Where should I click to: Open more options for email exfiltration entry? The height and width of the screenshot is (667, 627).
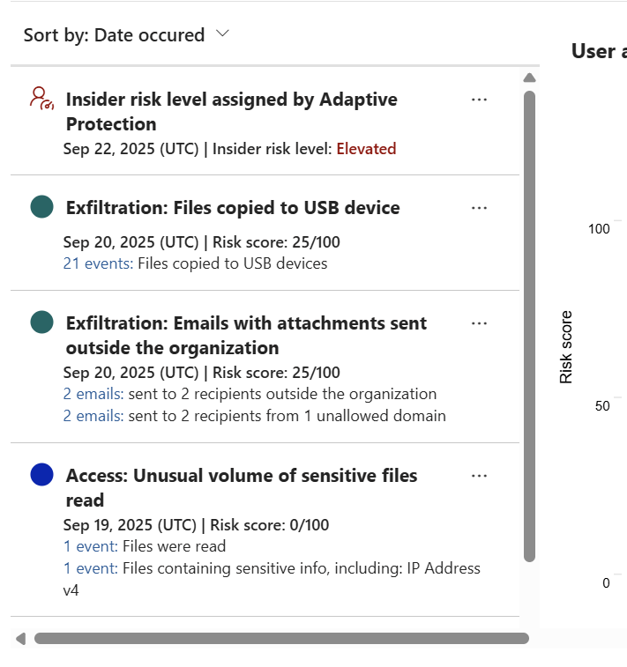tap(479, 323)
